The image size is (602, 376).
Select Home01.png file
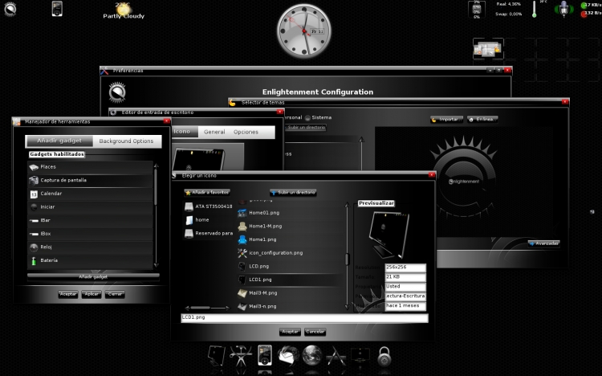290,213
